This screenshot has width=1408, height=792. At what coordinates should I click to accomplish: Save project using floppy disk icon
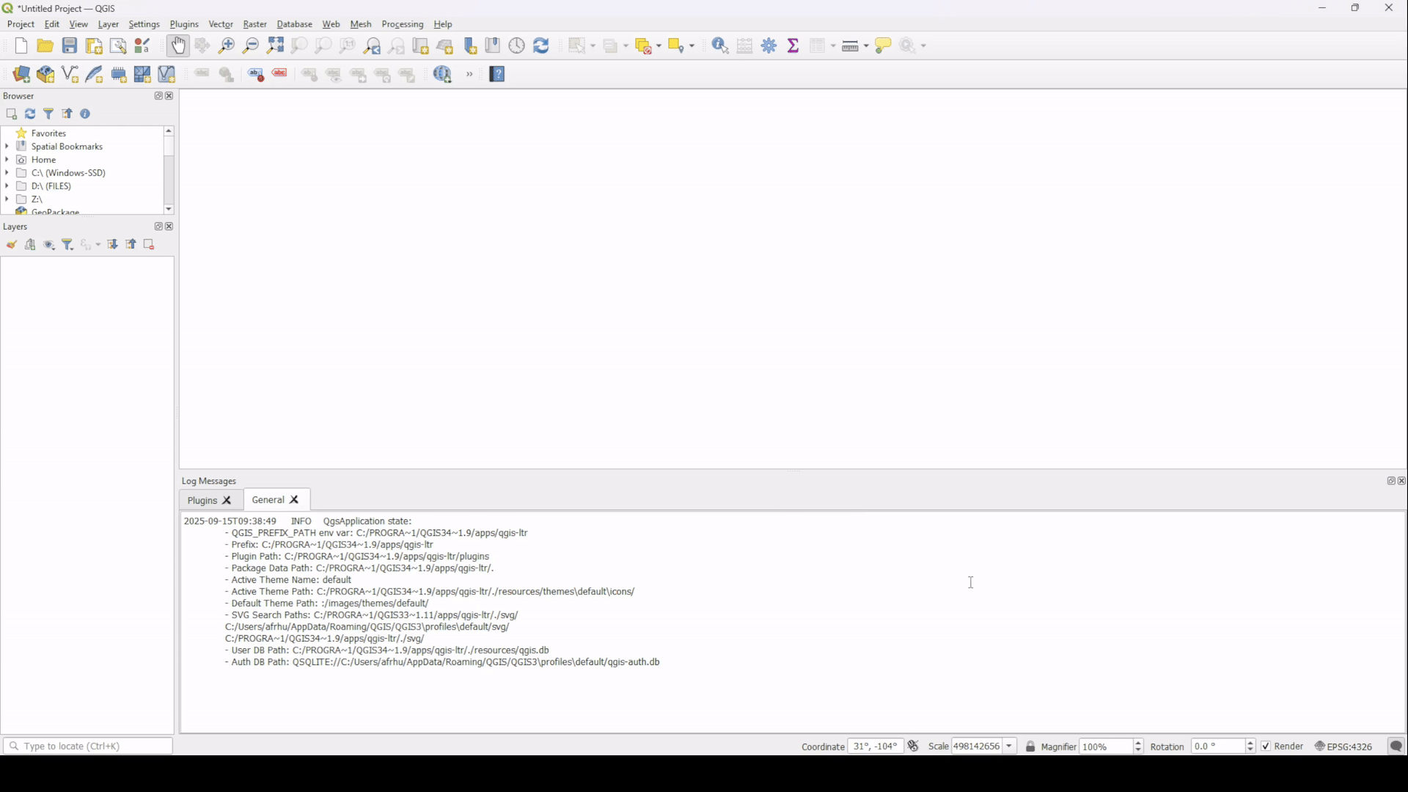click(70, 46)
